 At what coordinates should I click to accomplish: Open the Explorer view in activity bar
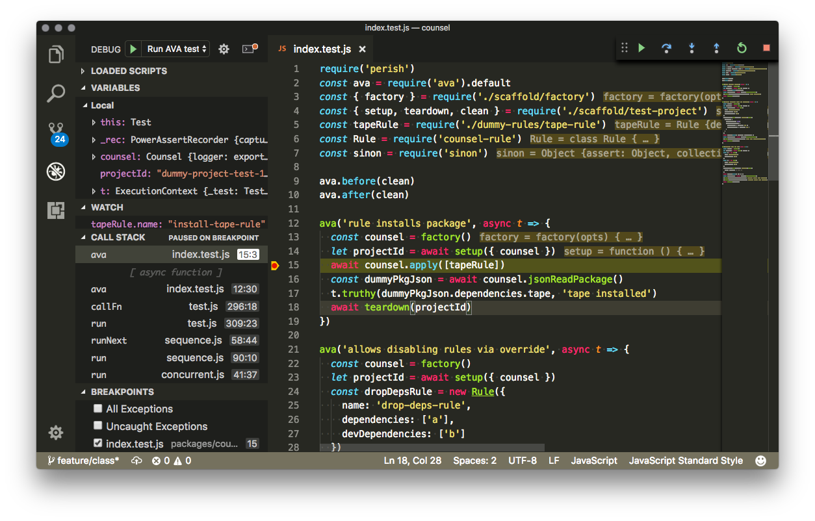56,55
